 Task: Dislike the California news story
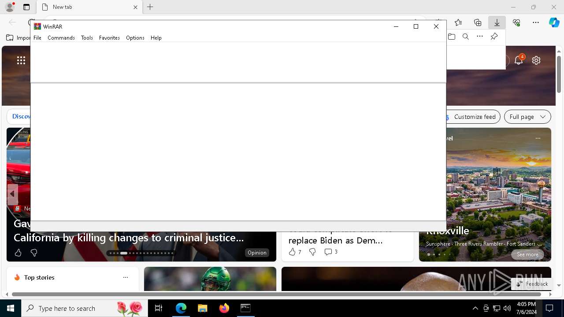pos(34,253)
